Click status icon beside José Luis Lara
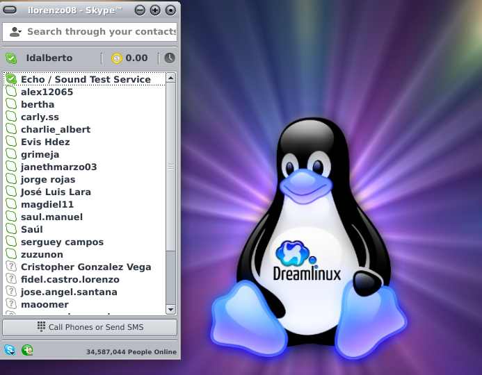482x375 pixels. (x=11, y=192)
